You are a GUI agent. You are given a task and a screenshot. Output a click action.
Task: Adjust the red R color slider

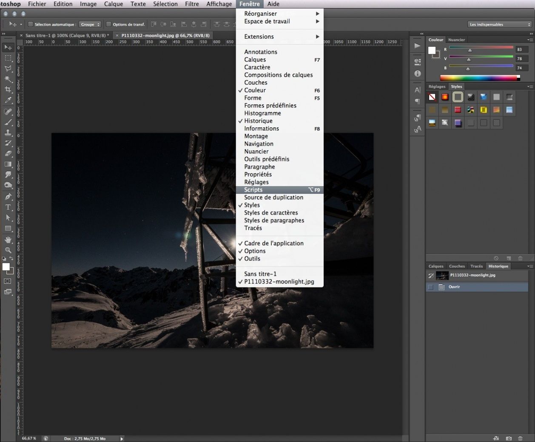[x=470, y=50]
